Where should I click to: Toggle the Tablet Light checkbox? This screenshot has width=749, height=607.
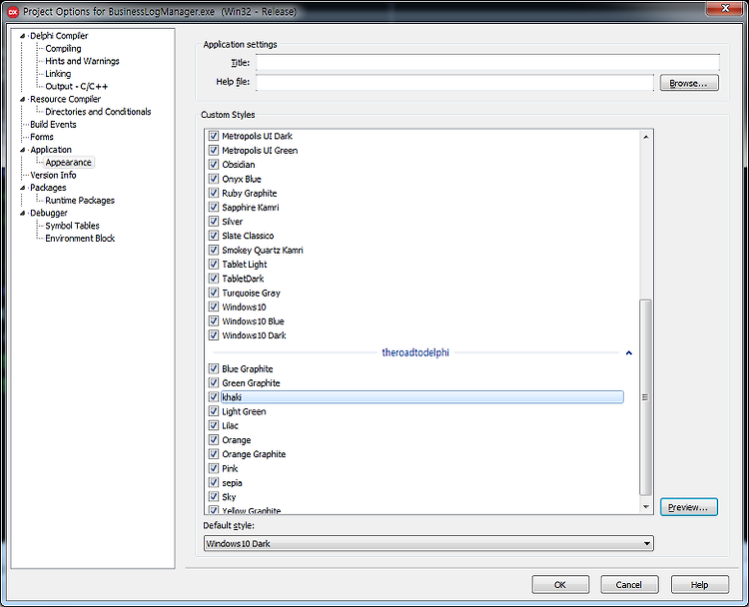214,265
